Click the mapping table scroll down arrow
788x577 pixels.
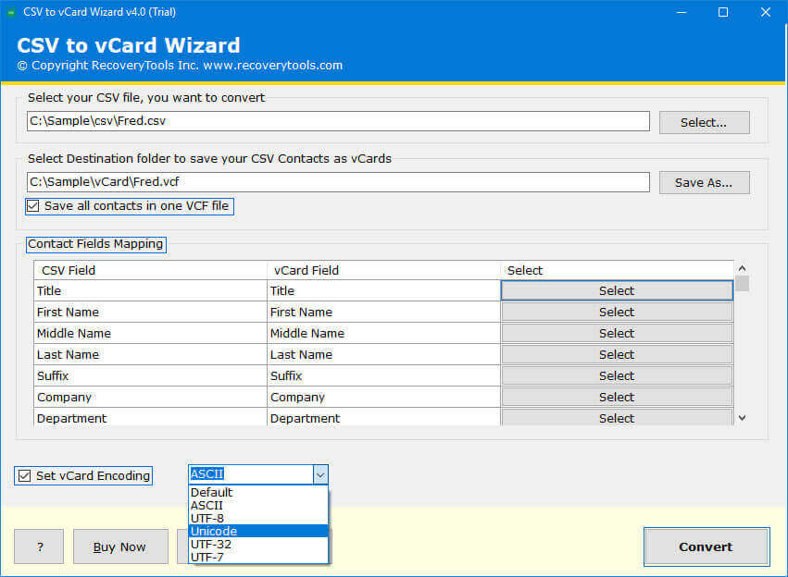742,418
